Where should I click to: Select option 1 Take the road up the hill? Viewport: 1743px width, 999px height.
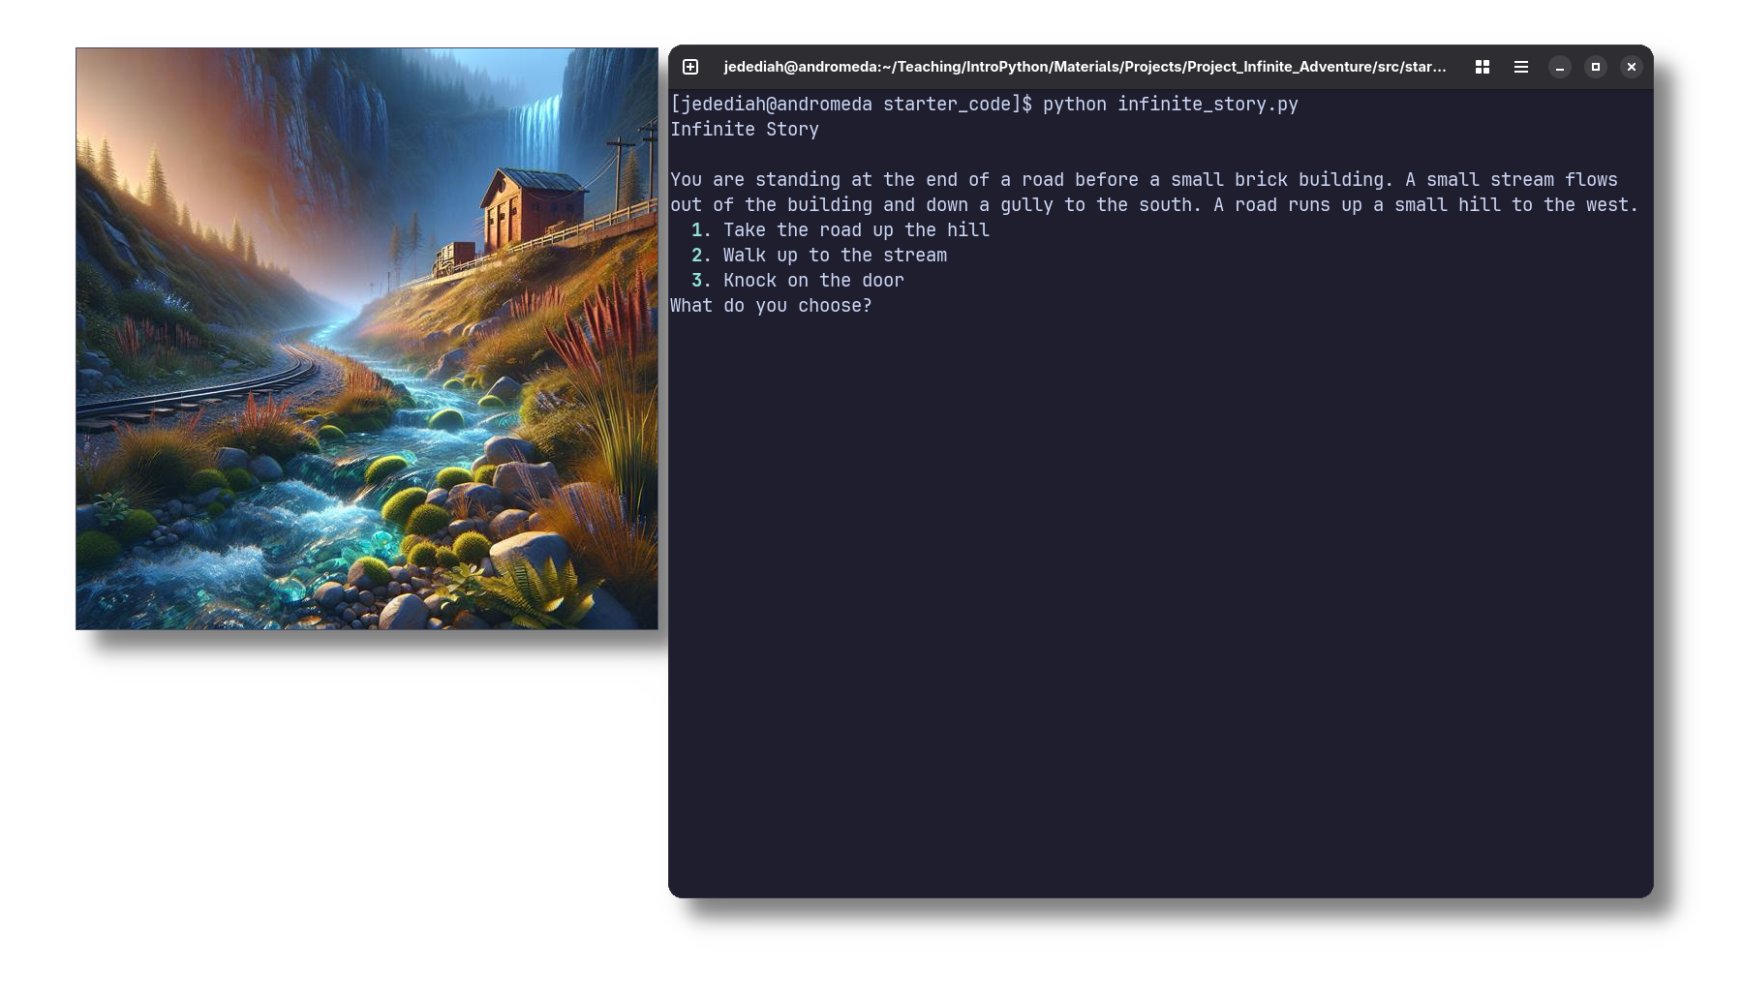point(841,230)
